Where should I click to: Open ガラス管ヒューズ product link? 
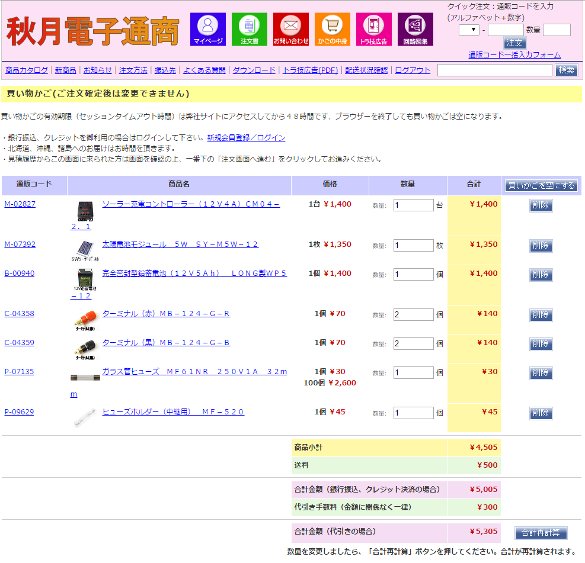coord(195,372)
